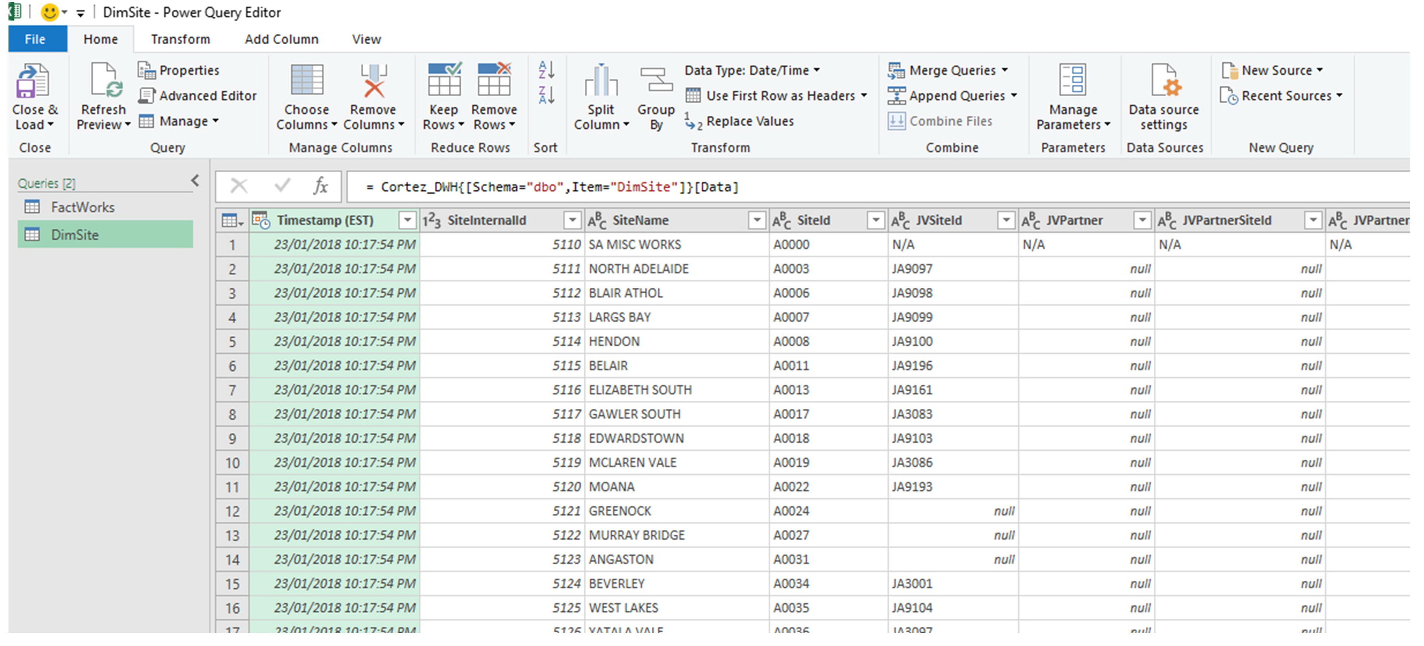
Task: Click the Close & Load icon
Action: 33,81
